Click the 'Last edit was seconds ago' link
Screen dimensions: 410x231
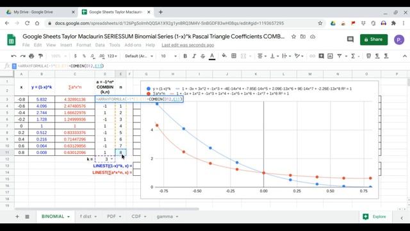coord(188,45)
